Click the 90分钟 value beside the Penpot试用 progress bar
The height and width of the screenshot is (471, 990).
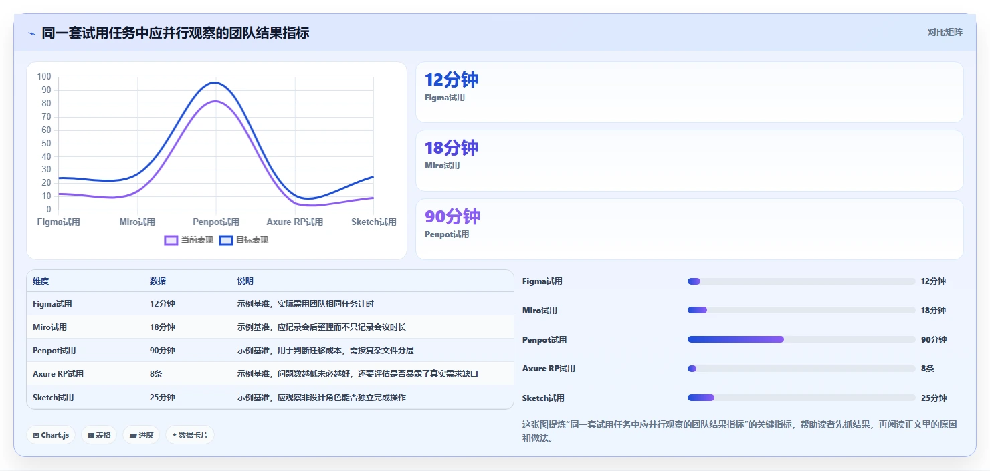point(934,340)
